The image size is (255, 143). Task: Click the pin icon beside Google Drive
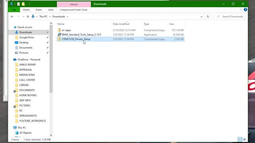[x=47, y=37]
